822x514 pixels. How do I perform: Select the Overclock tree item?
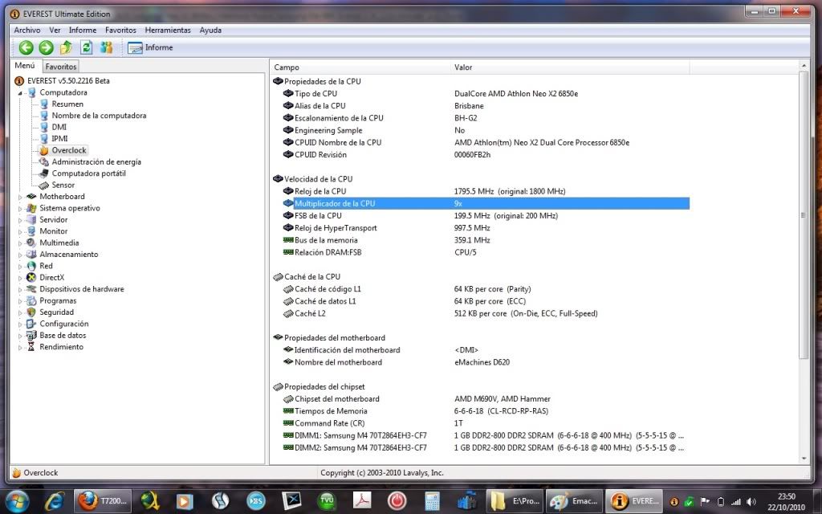(69, 150)
